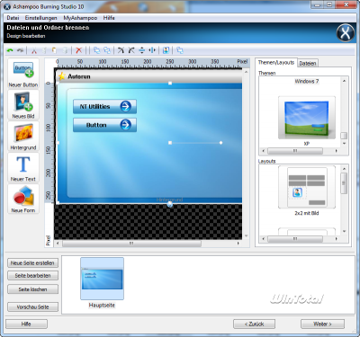This screenshot has height=337, width=360.
Task: Click the round handle at the end of the selected line
Action: click(221, 143)
